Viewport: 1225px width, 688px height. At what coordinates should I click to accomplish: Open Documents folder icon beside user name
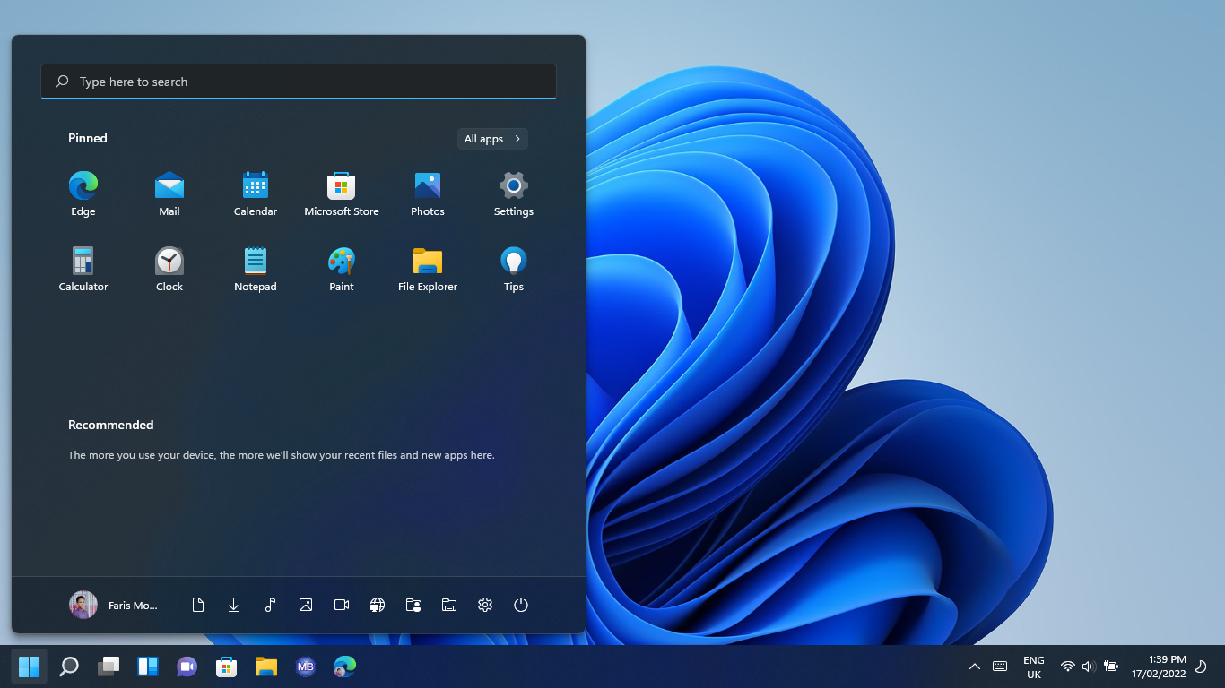(x=198, y=605)
